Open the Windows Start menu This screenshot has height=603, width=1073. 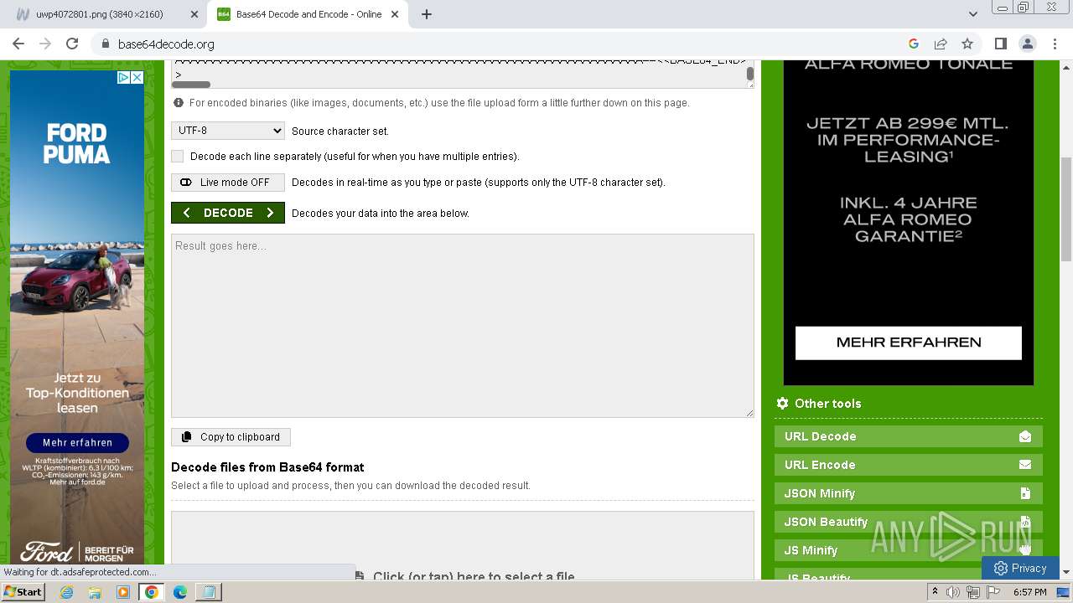(23, 592)
